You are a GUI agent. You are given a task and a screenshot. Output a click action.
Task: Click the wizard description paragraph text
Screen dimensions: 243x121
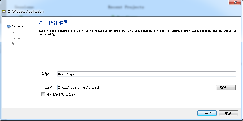pyautogui.click(x=138, y=32)
